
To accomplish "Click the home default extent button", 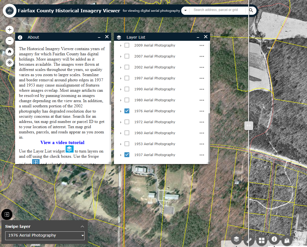I will (x=9, y=51).
